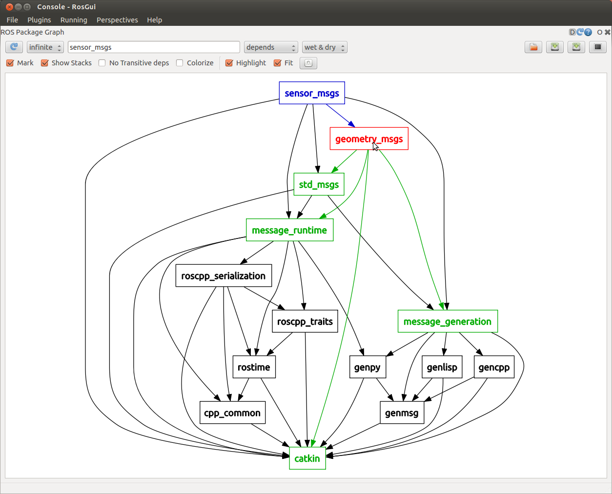Open the infinite depth dropdown
The height and width of the screenshot is (494, 612).
pos(45,47)
